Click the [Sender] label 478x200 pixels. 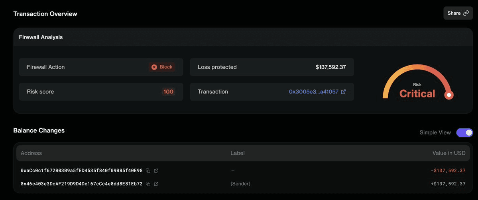tap(240, 184)
